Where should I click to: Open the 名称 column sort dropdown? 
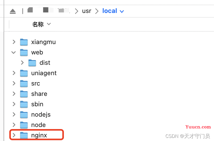tap(49, 24)
